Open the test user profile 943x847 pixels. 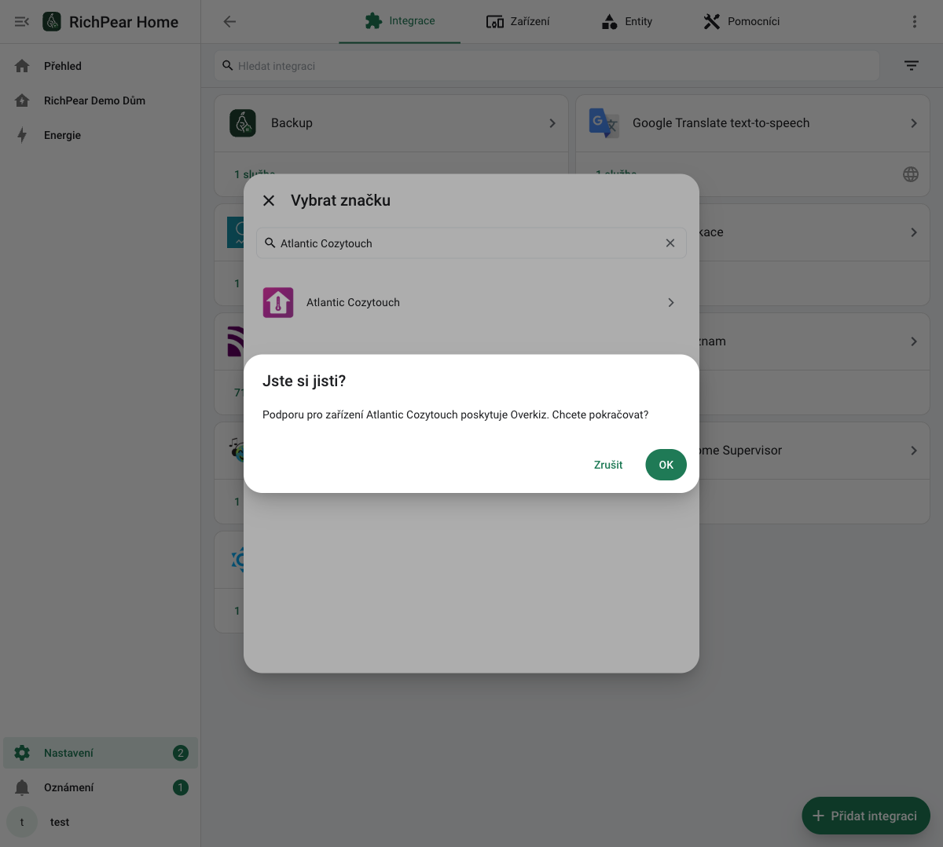pos(101,822)
